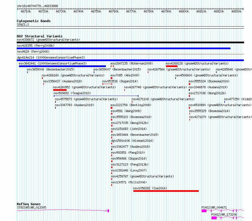Open esv3555323 (Boomsma2014) label

click(x=131, y=117)
